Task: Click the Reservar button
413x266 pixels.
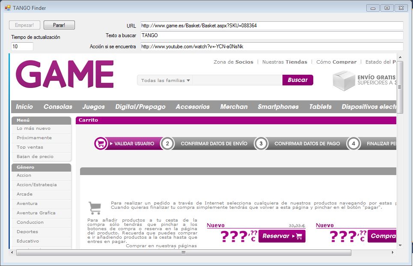Action: [282, 236]
